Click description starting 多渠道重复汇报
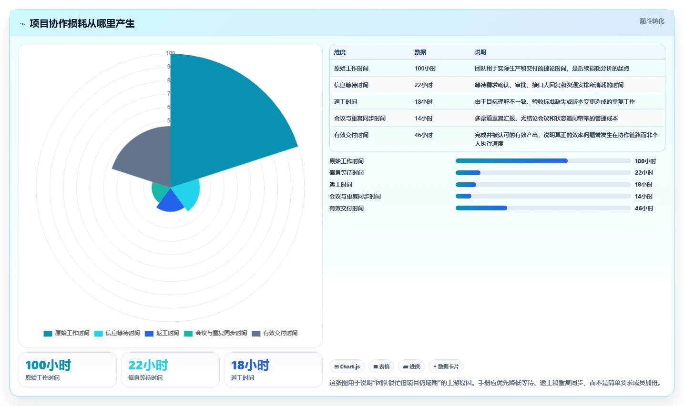 546,119
